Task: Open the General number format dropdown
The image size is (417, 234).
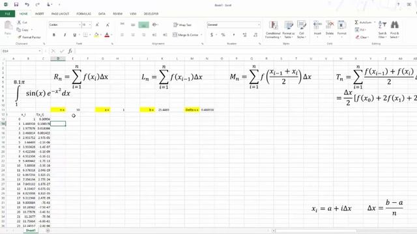Action: click(259, 25)
